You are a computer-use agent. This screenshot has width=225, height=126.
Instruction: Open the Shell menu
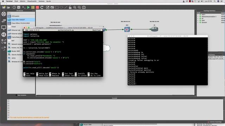pyautogui.click(x=16, y=1)
